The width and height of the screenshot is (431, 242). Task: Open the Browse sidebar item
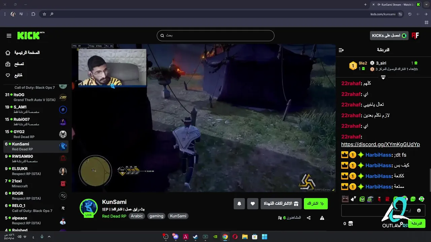pos(15,64)
